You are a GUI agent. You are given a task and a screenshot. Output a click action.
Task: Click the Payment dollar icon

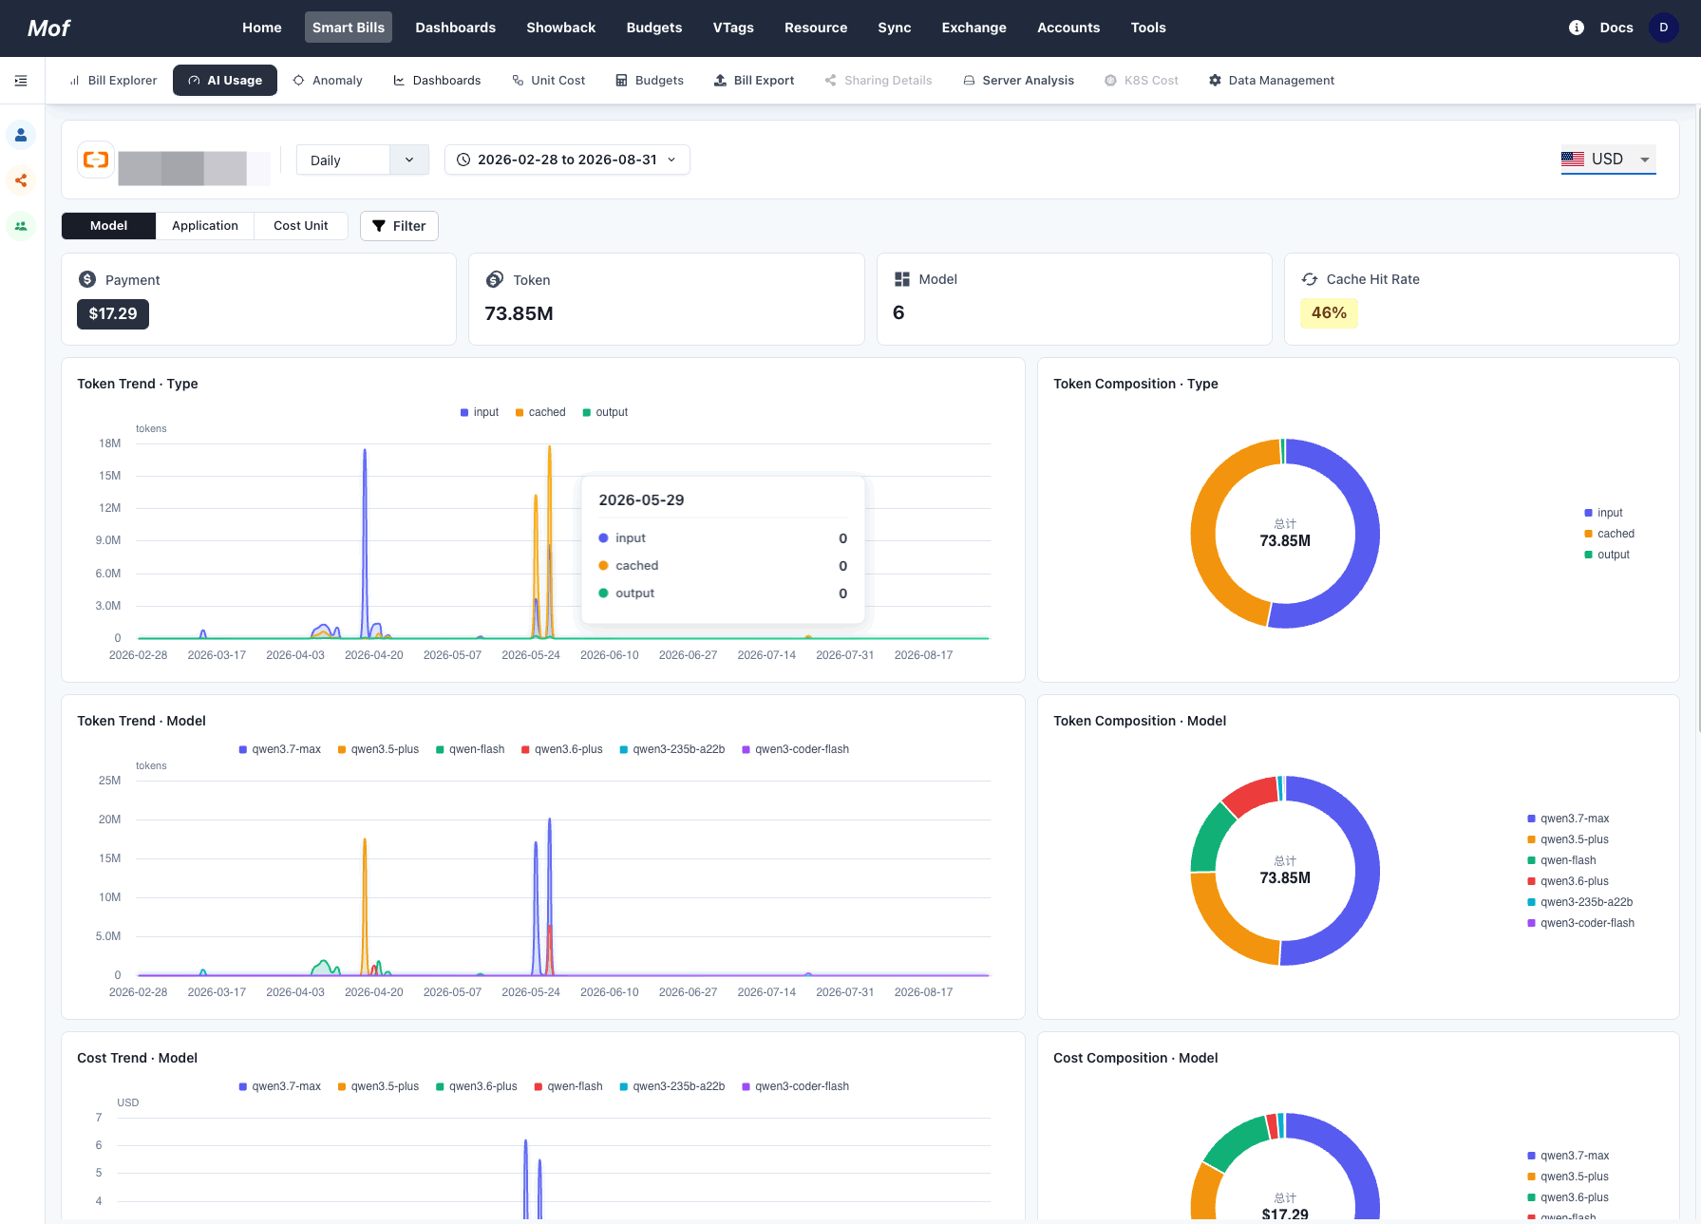(87, 279)
